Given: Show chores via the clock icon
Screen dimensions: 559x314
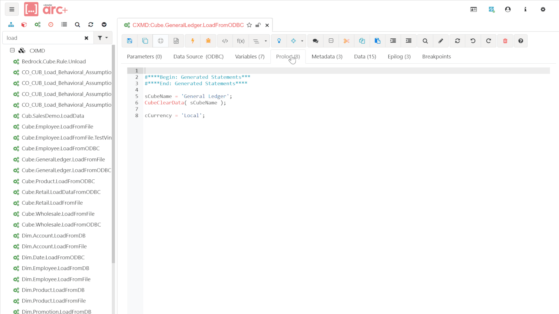Looking at the screenshot, I should coord(51,25).
